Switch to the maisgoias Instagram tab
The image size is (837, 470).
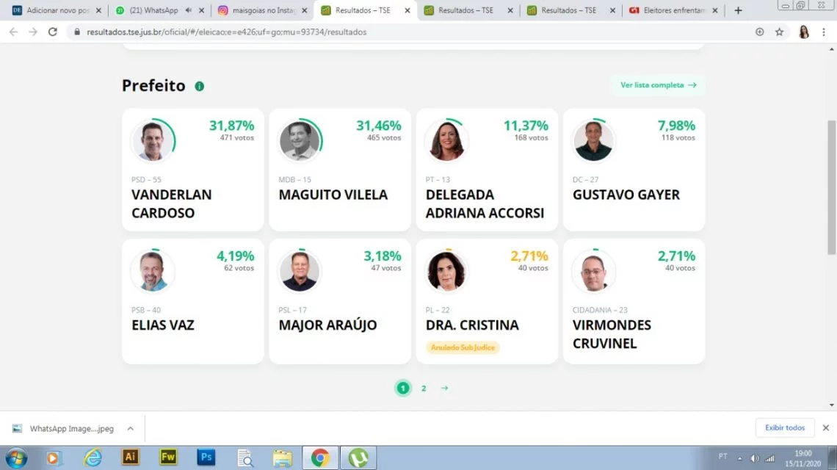click(x=263, y=10)
